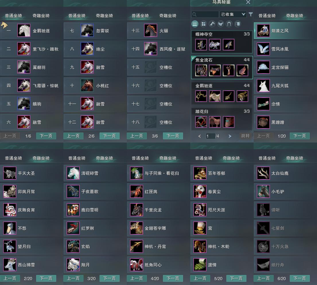Screen dimensions: 317x285
Task: Click the gear search input field
Action: point(205,14)
